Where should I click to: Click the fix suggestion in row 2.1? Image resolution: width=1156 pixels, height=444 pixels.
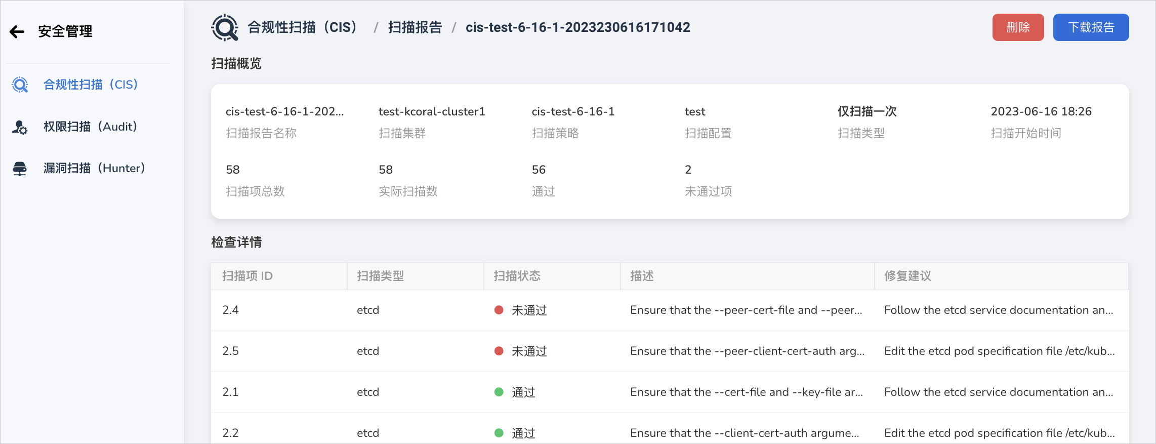click(x=999, y=392)
